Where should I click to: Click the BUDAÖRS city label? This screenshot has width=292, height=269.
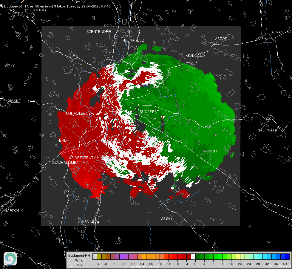pyautogui.click(x=75, y=113)
